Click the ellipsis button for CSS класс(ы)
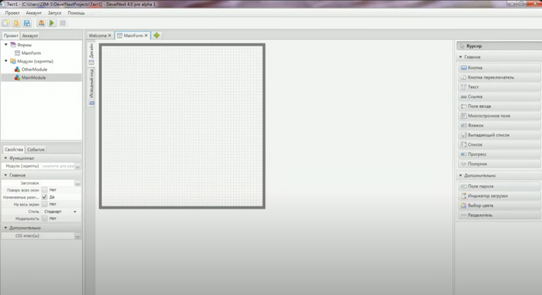Image resolution: width=542 pixels, height=295 pixels. [x=77, y=236]
